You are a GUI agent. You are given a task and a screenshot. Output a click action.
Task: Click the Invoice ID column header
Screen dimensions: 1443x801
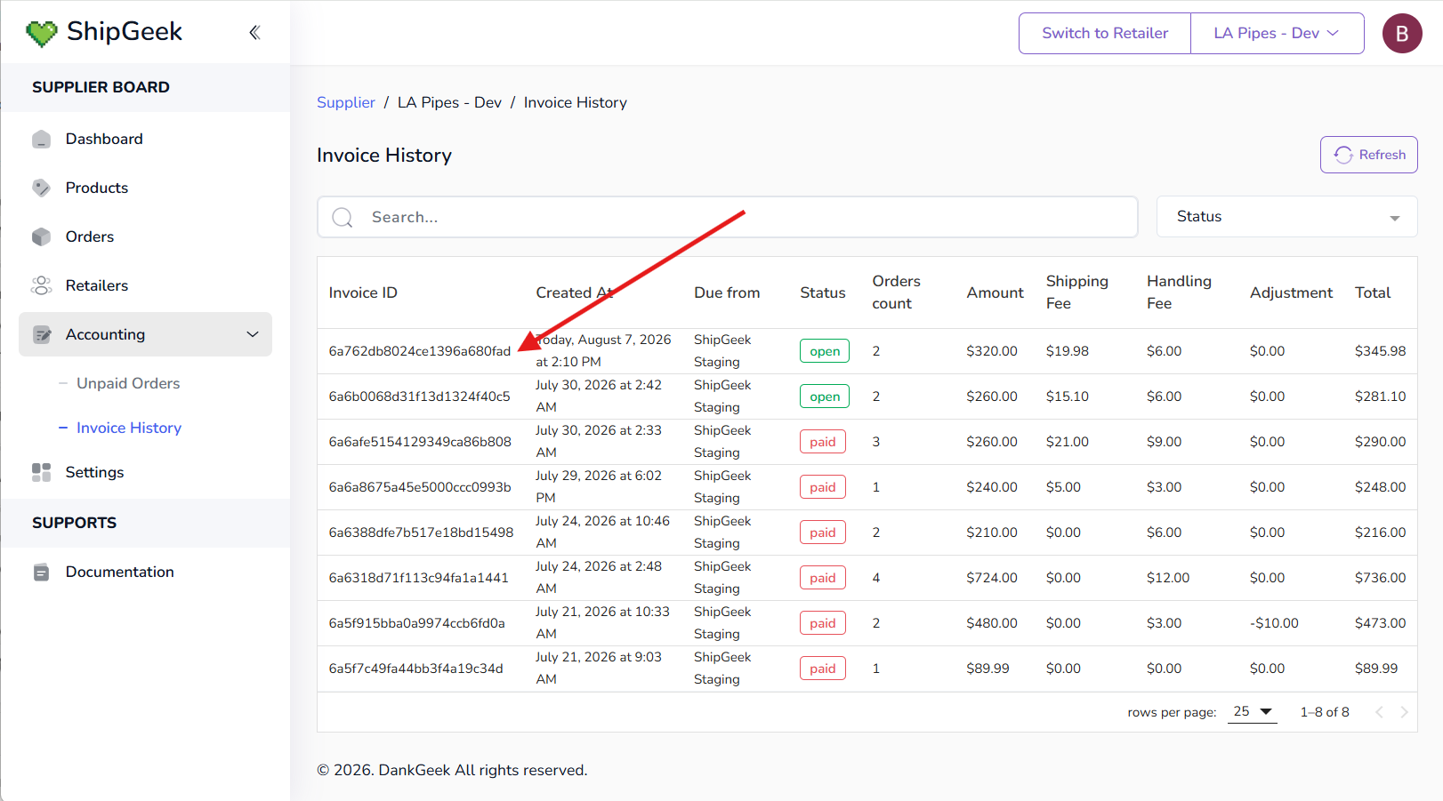click(363, 292)
